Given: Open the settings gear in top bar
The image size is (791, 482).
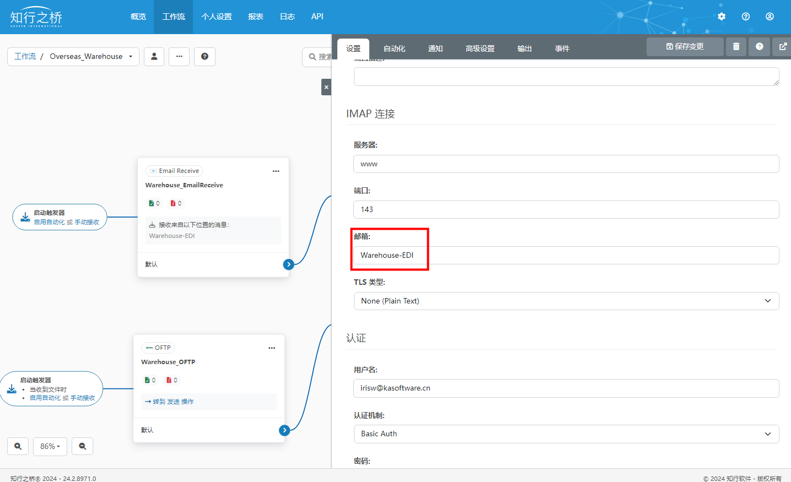Looking at the screenshot, I should coord(722,17).
